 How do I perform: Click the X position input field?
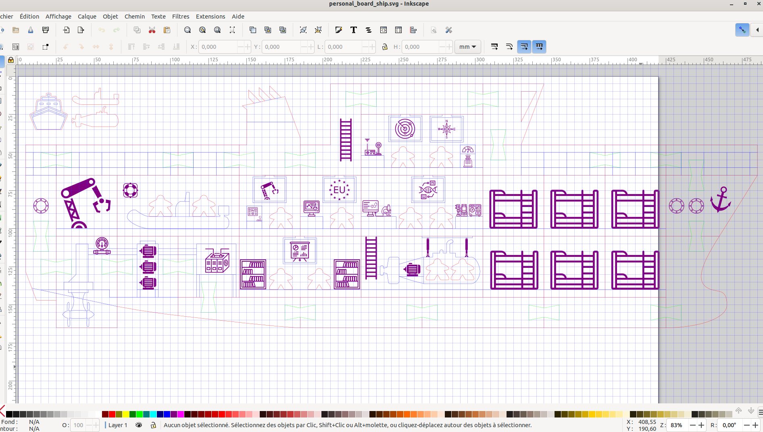218,47
